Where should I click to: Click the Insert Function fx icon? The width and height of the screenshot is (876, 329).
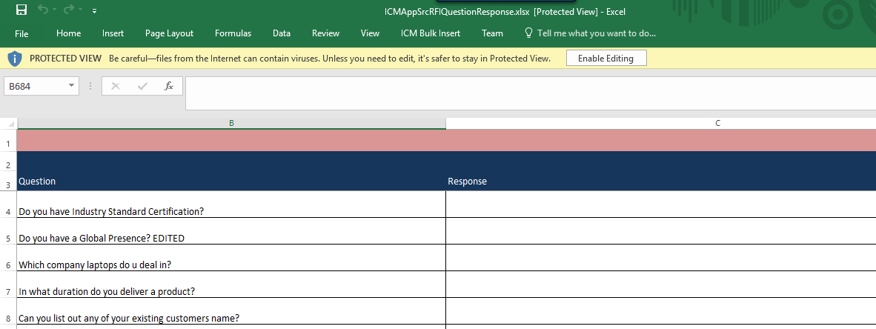[x=169, y=86]
